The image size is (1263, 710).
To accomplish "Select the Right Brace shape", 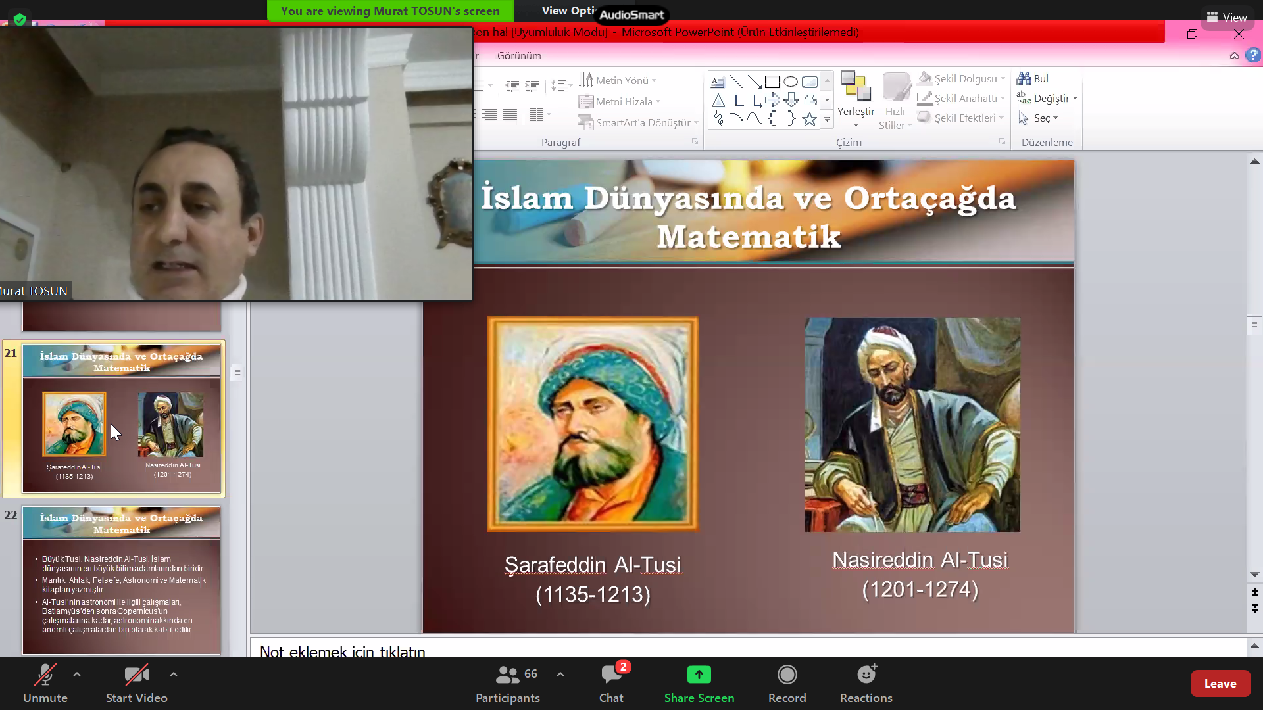I will point(791,119).
